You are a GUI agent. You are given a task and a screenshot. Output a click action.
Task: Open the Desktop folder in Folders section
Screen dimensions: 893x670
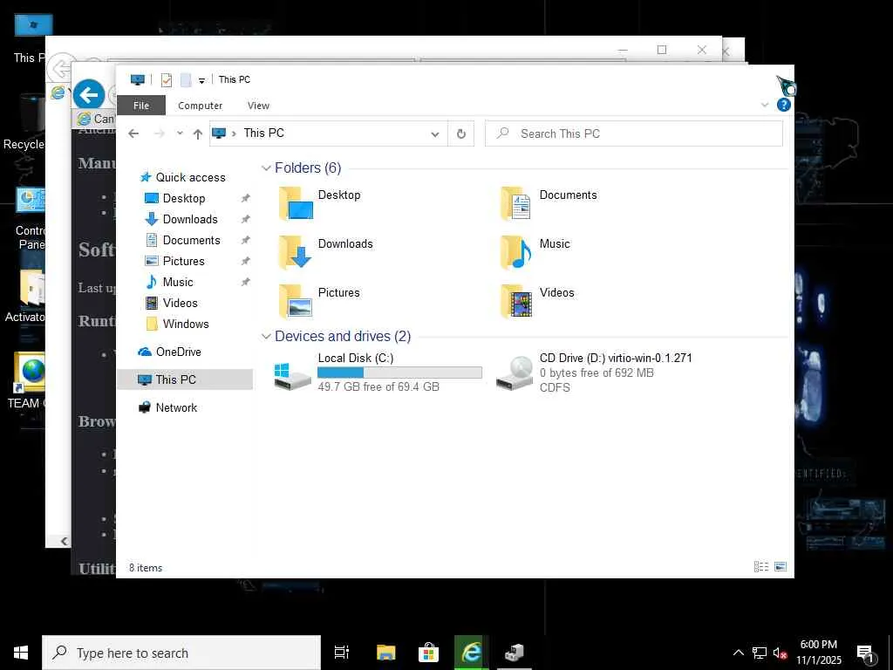point(297,202)
